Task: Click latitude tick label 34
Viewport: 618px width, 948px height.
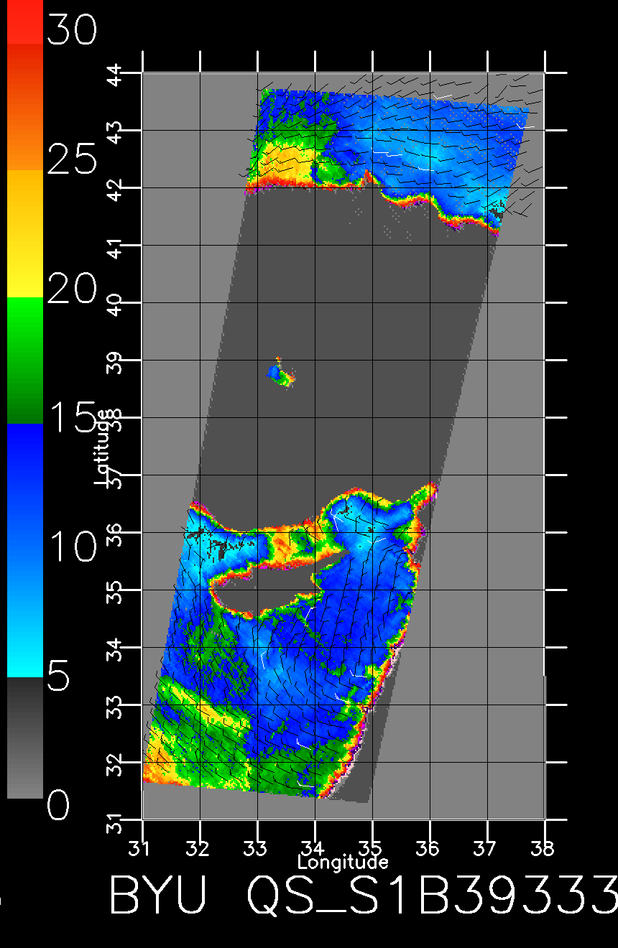Action: (x=114, y=649)
